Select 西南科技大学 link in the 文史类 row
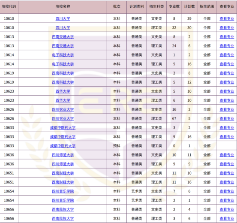This screenshot has width=237, height=223. [63, 73]
